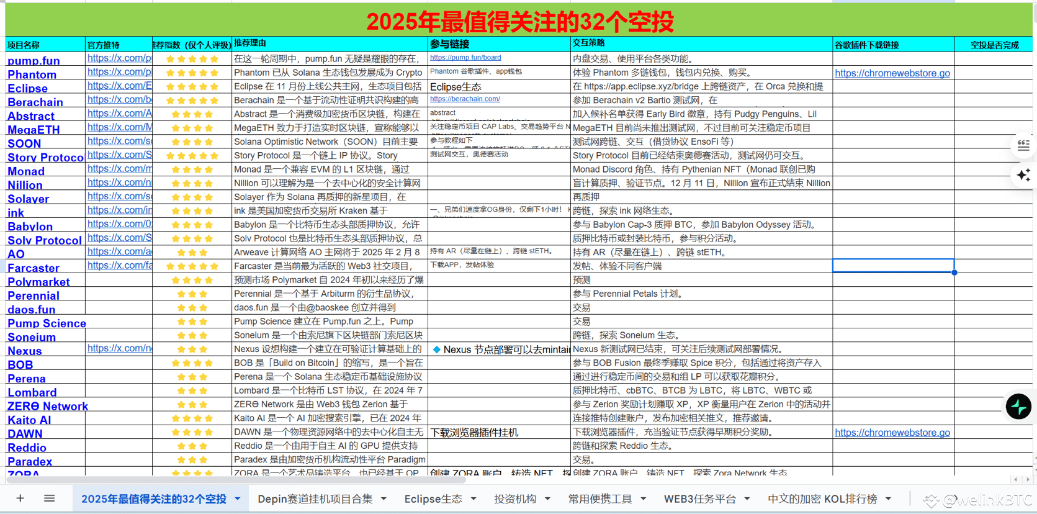The height and width of the screenshot is (514, 1037).
Task: Click the scroll-left arrow at bottom right
Action: 1016,479
